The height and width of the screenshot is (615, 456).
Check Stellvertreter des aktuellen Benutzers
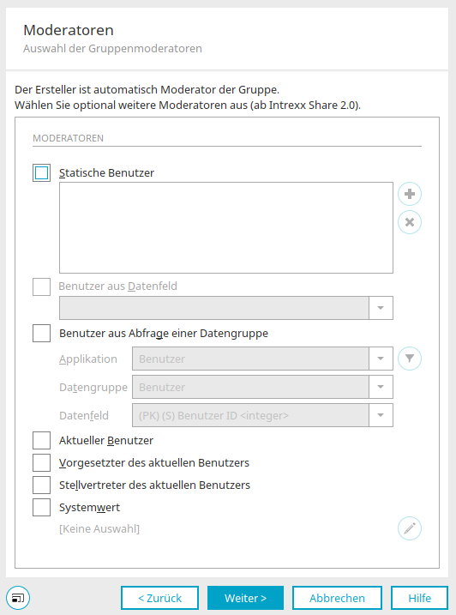point(41,485)
